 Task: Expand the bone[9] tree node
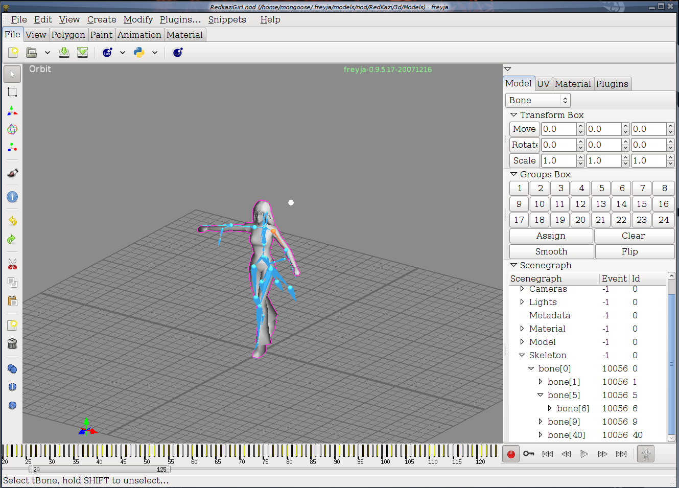(541, 422)
